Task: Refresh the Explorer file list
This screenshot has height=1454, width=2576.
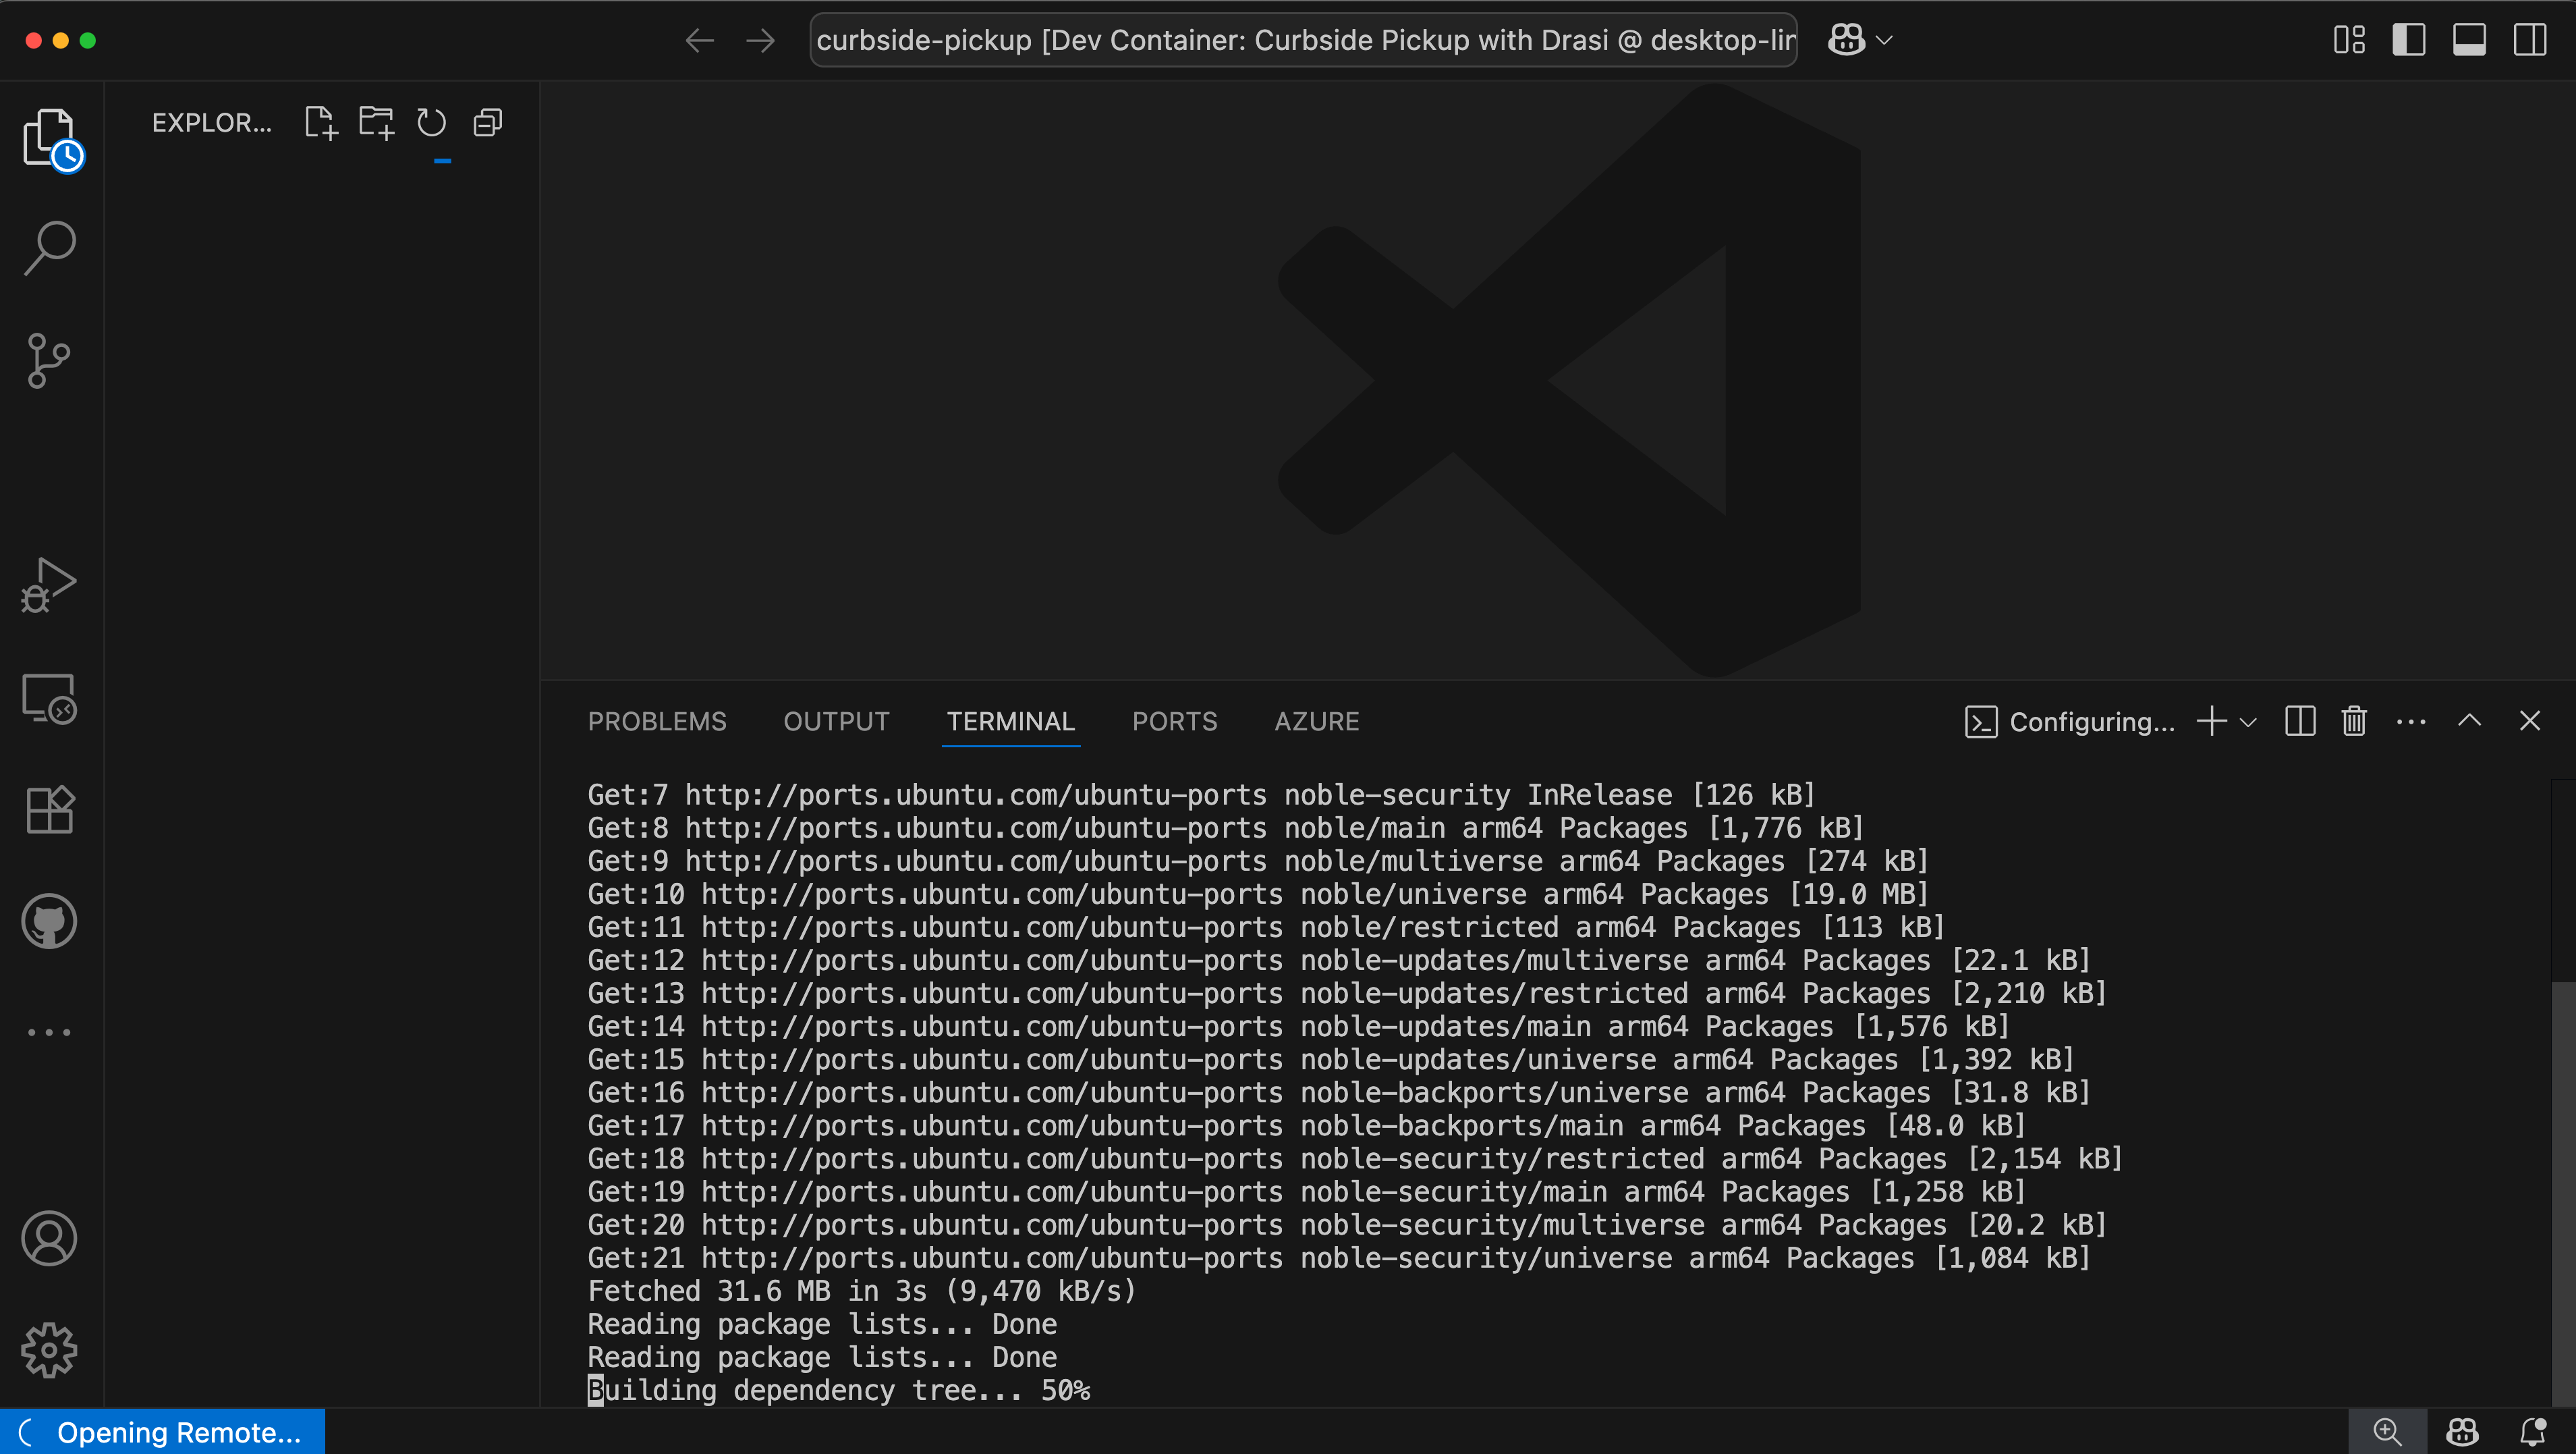Action: click(431, 122)
